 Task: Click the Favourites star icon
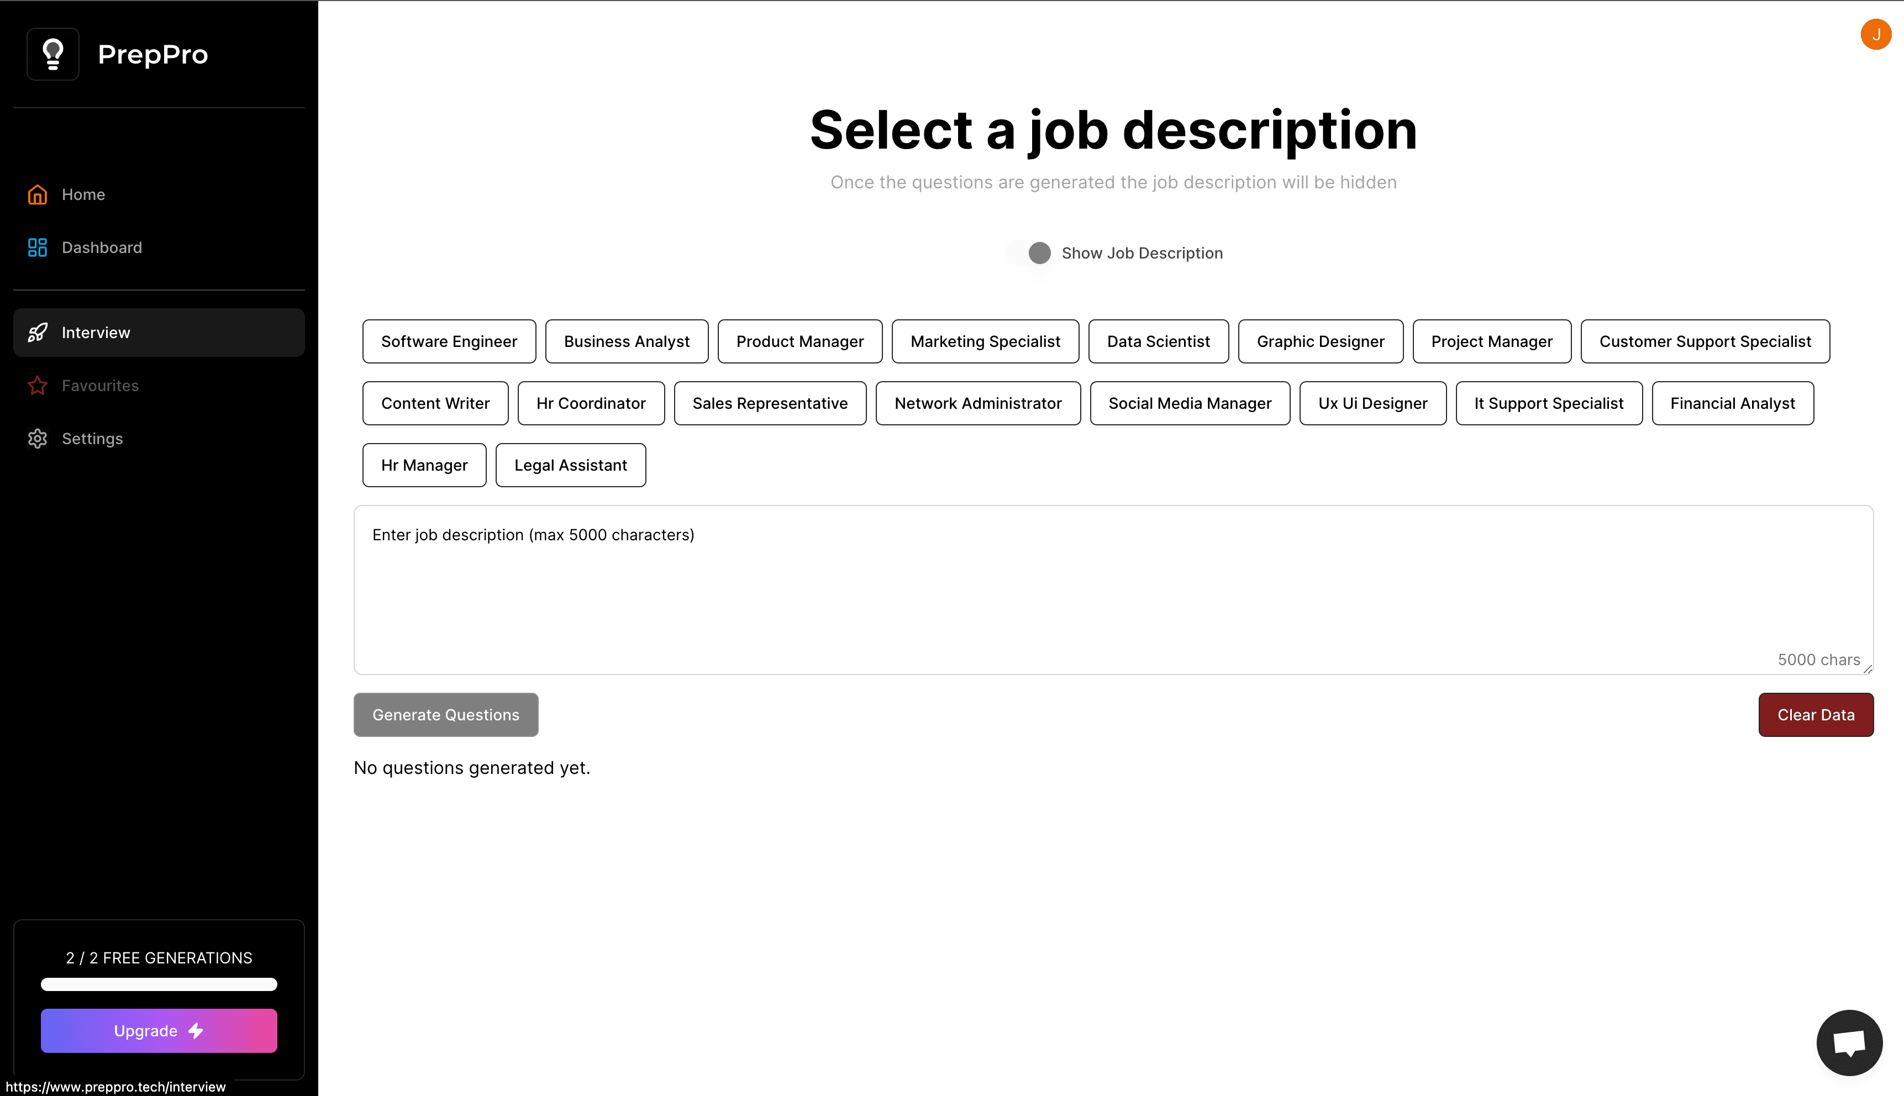38,386
